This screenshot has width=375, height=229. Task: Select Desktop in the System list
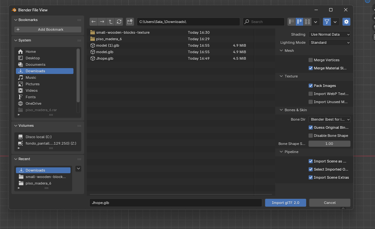tap(32, 58)
